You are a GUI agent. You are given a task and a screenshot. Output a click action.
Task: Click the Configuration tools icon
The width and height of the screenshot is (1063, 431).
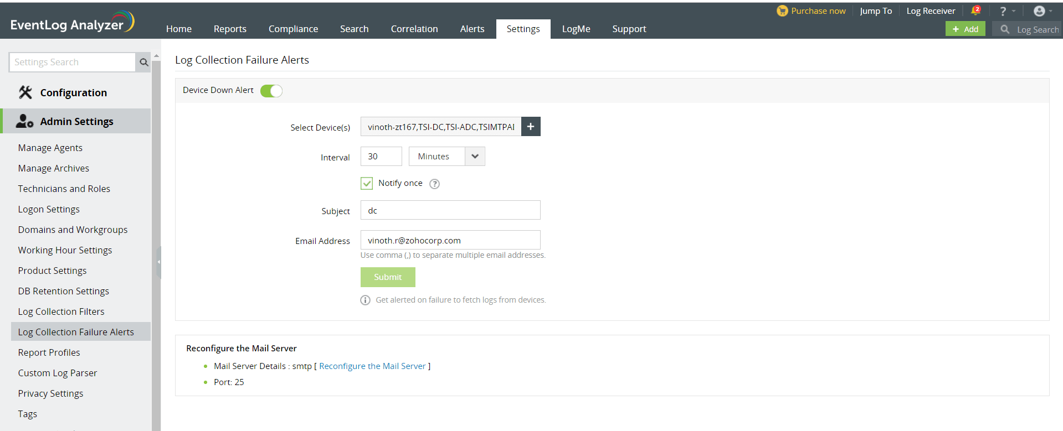(25, 92)
